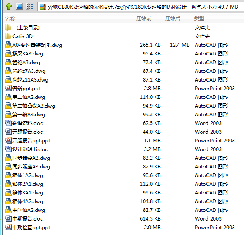Click the 614.5 KB size value
Viewport: 244px width, 235px height.
point(150,219)
